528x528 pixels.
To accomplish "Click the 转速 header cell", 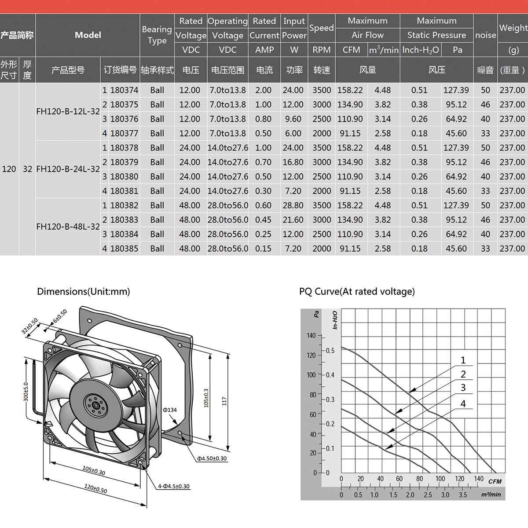I will [x=322, y=70].
